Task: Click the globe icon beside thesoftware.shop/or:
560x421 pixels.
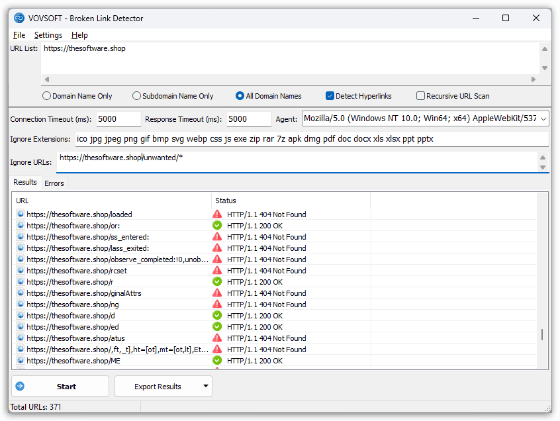Action: click(21, 225)
